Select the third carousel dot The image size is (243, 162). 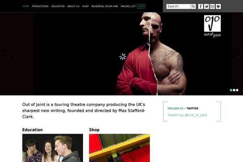click(x=237, y=90)
